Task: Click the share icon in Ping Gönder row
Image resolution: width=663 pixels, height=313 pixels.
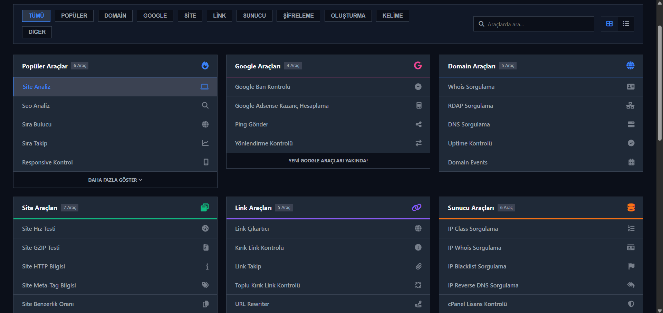Action: click(419, 124)
